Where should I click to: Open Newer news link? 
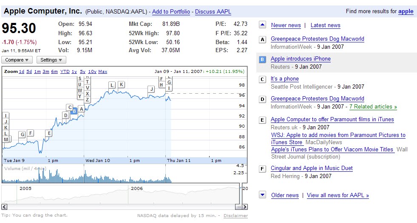(x=286, y=25)
